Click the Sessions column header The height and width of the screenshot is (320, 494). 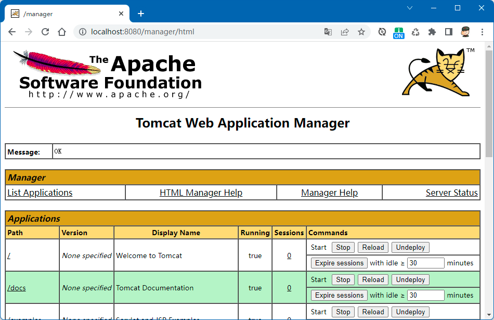coord(289,233)
